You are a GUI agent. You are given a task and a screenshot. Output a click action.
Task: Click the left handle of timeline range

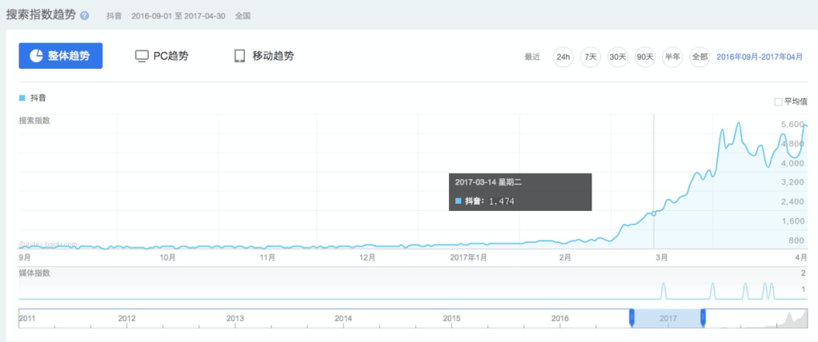click(x=632, y=318)
